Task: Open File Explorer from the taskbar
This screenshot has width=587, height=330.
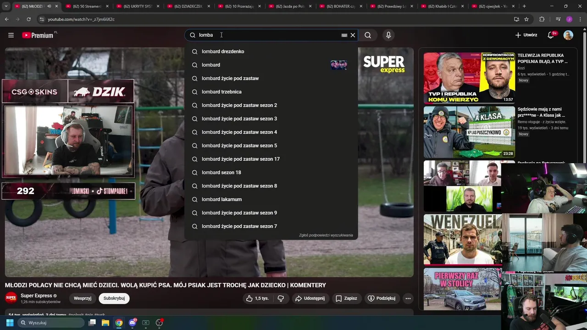Action: pyautogui.click(x=105, y=323)
